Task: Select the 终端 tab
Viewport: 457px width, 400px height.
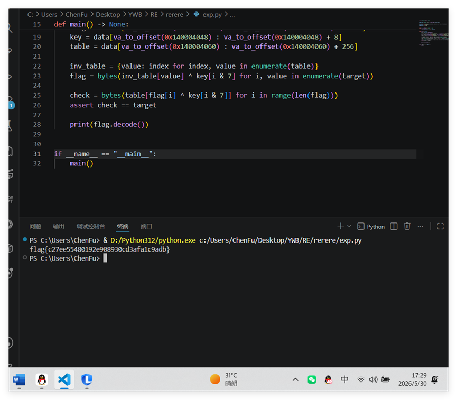Action: click(123, 226)
